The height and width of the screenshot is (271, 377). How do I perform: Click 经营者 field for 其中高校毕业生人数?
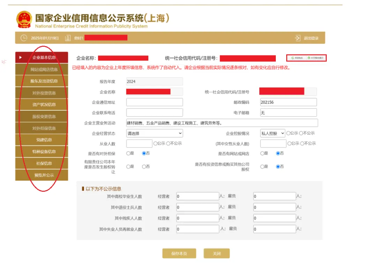(198, 196)
